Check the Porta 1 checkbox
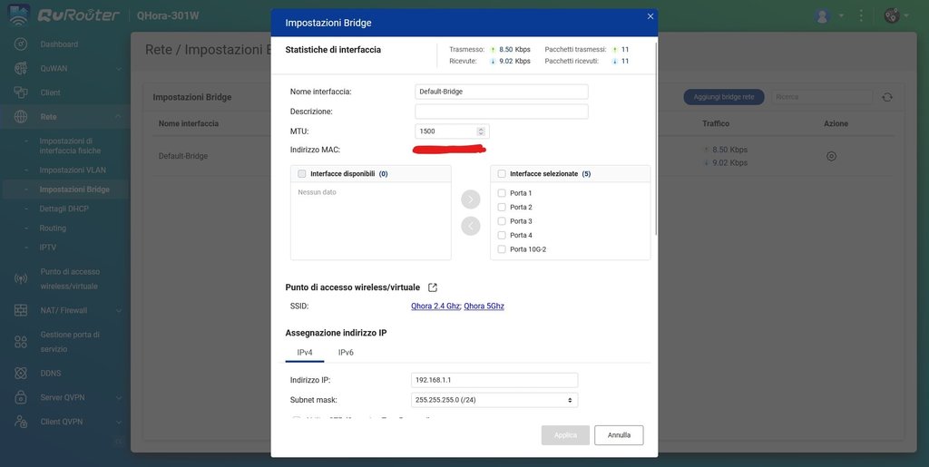The height and width of the screenshot is (467, 929). tap(502, 193)
